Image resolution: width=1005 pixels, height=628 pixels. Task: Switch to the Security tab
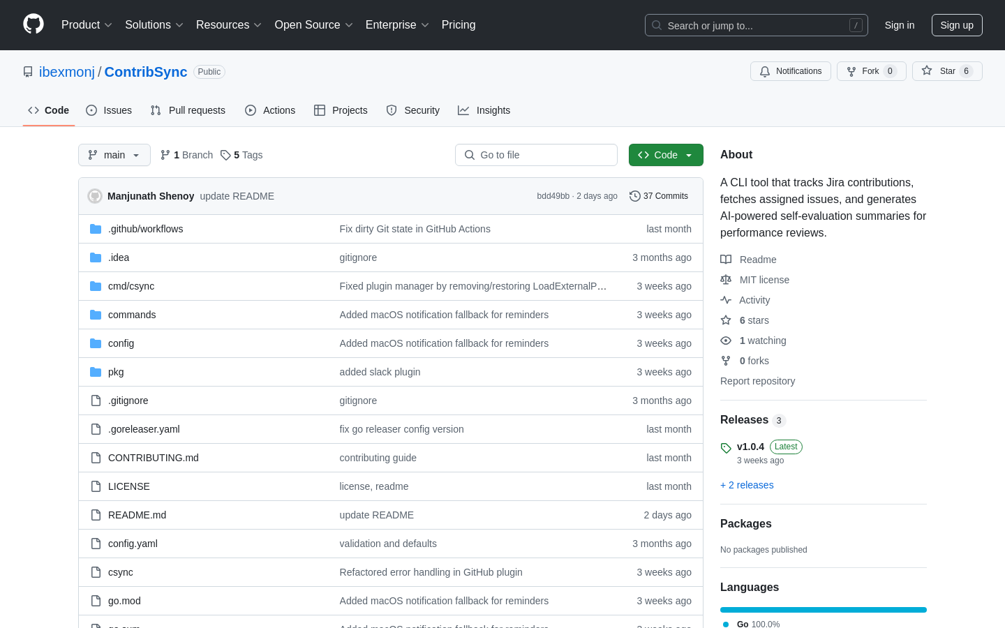pyautogui.click(x=413, y=110)
